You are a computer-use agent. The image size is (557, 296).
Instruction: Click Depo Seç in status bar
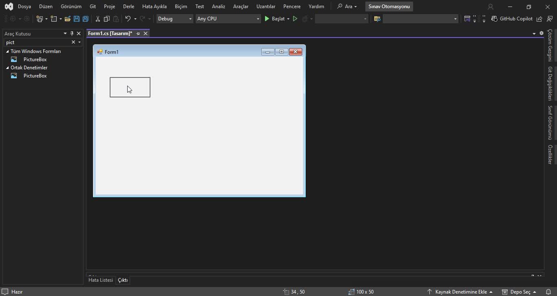click(x=519, y=292)
